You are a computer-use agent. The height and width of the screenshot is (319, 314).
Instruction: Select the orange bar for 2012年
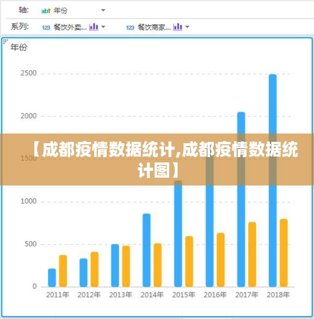pyautogui.click(x=95, y=269)
